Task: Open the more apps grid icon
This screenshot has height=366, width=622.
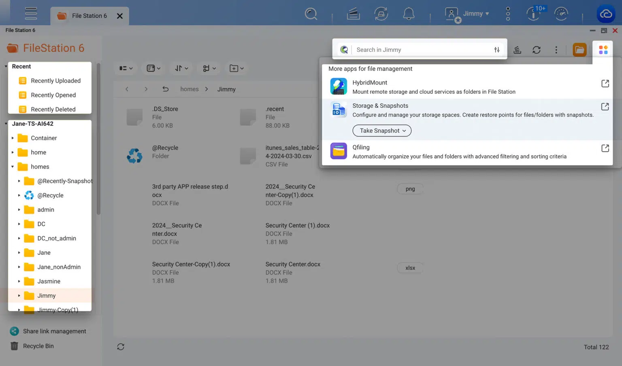Action: click(603, 50)
